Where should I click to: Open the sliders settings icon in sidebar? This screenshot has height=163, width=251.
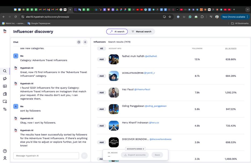5,109
